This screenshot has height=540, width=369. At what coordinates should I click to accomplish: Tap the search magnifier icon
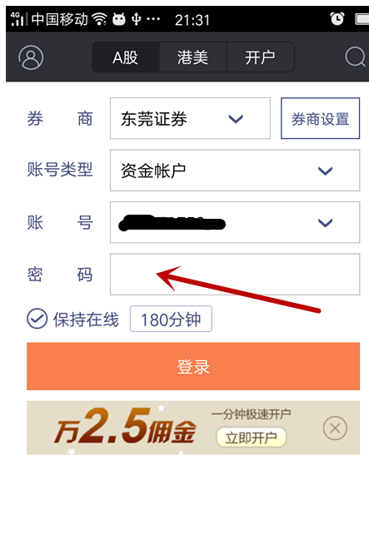click(x=355, y=57)
